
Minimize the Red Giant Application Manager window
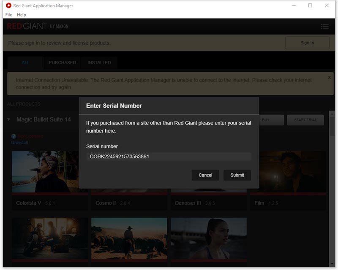(294, 5)
